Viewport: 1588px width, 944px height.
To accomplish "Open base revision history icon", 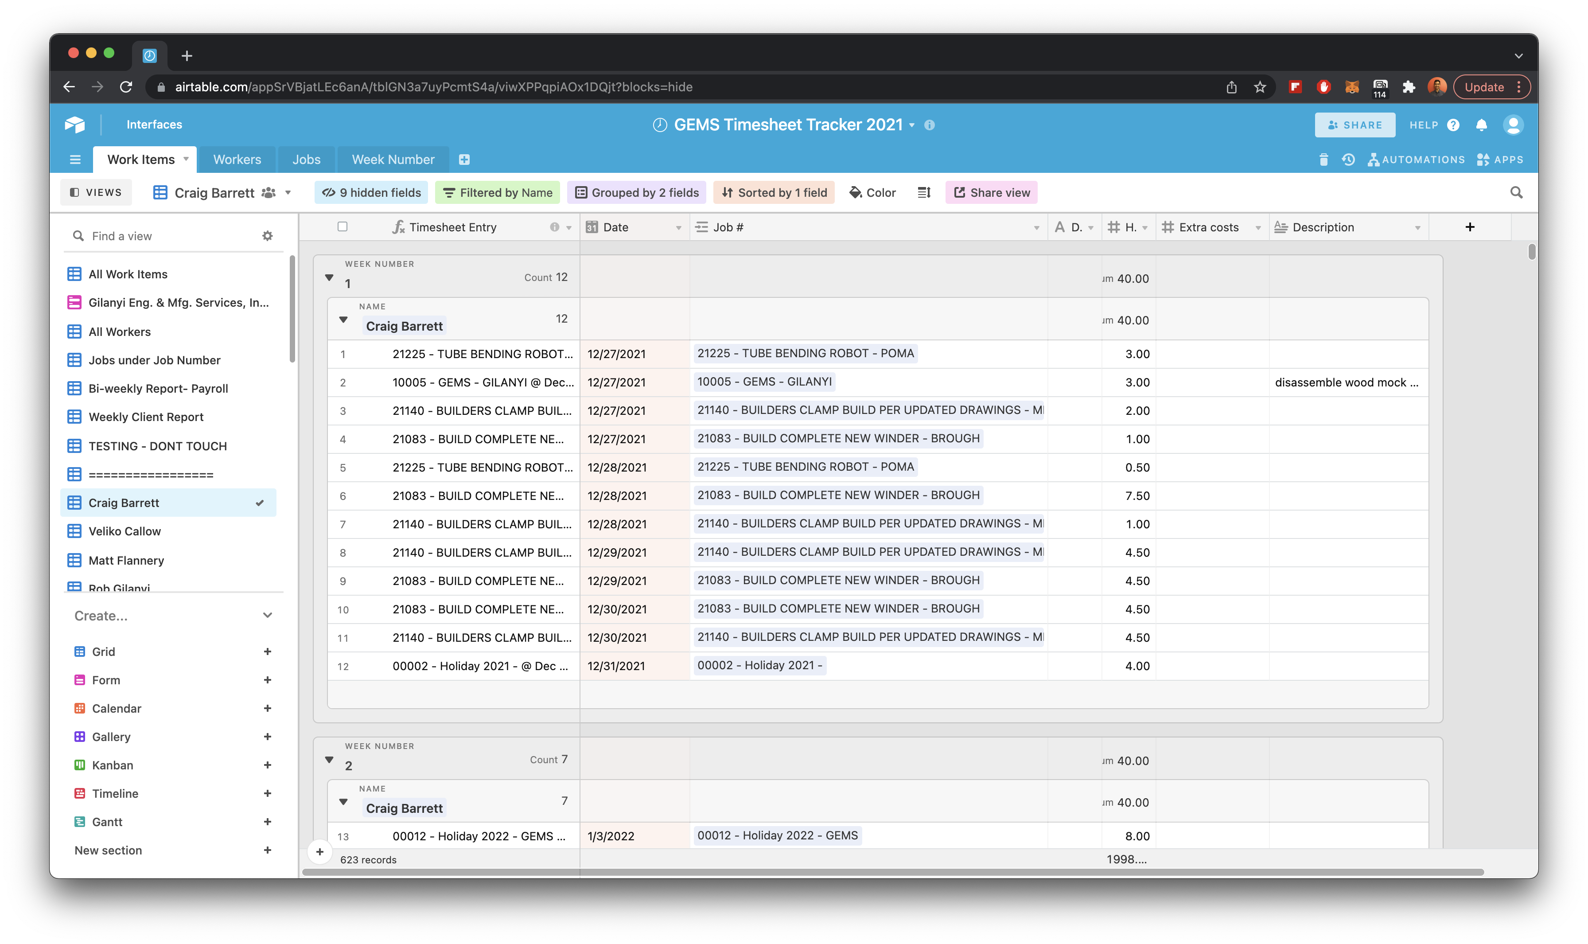I will pos(1348,160).
